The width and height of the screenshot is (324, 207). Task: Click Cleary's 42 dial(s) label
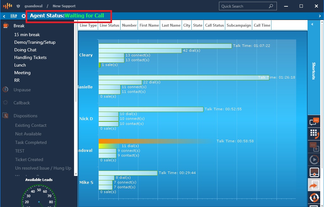coord(191,50)
